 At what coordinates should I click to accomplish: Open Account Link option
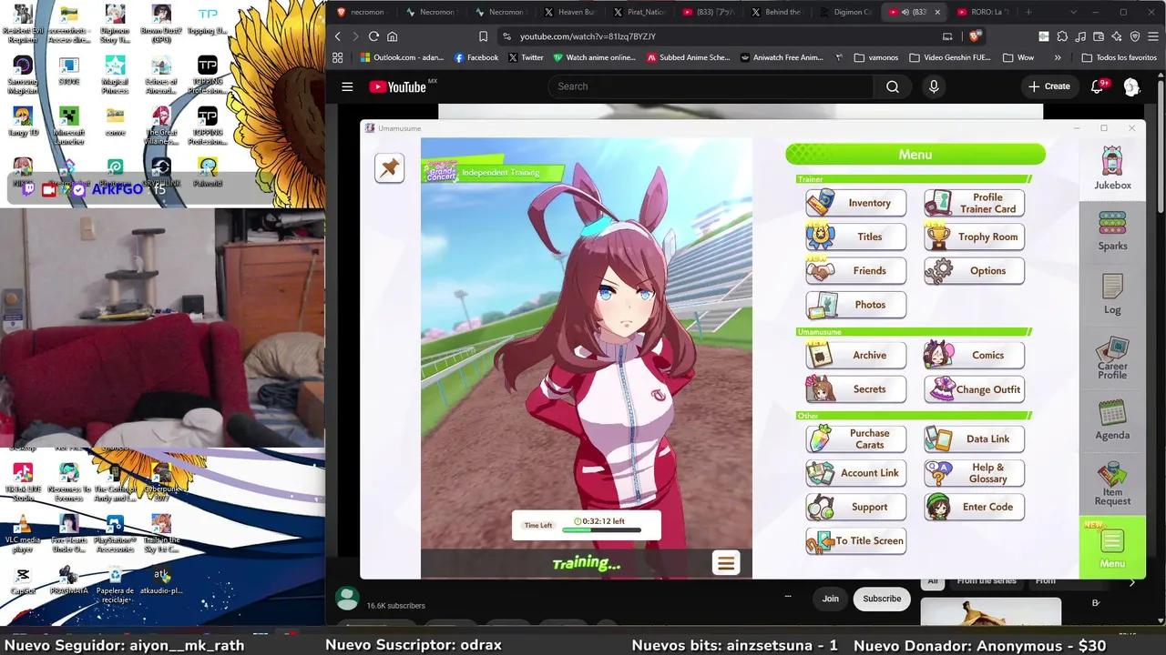point(856,473)
